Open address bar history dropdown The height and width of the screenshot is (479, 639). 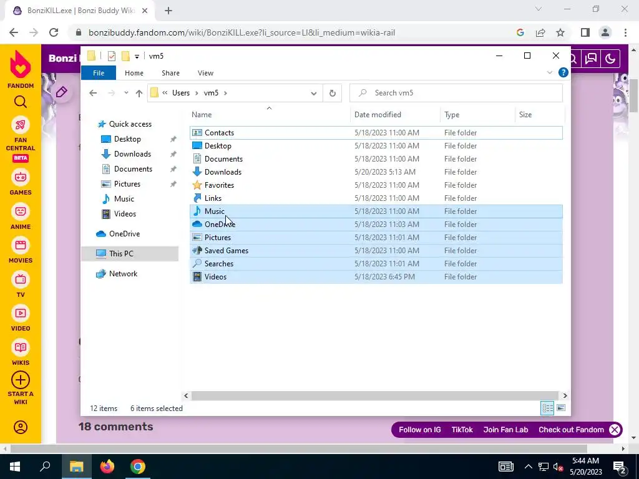tap(313, 94)
